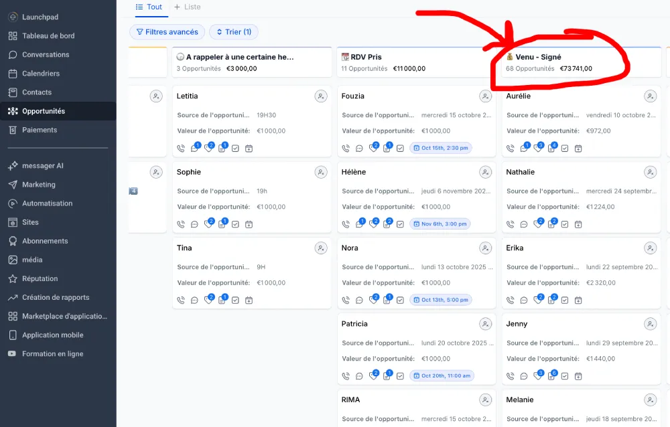The width and height of the screenshot is (670, 427).
Task: Open the Trier (1) sort options
Action: coord(234,31)
